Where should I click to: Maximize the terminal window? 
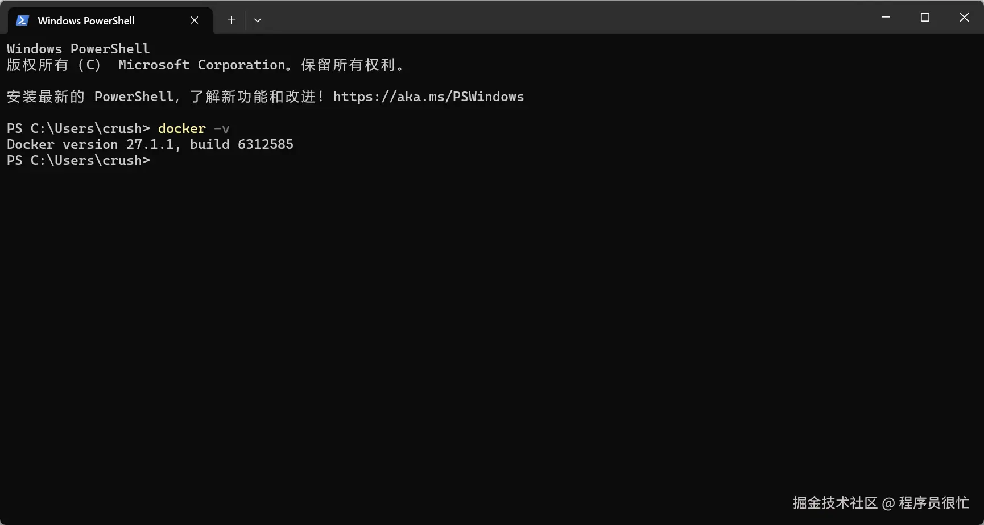pyautogui.click(x=925, y=18)
